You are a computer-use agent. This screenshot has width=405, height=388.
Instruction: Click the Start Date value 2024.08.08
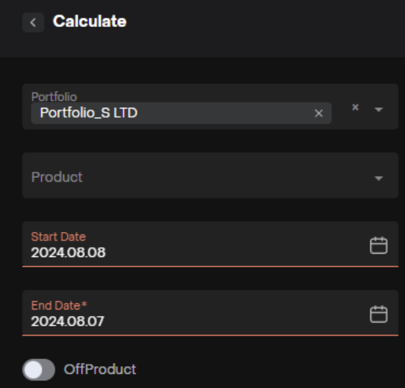pos(68,252)
